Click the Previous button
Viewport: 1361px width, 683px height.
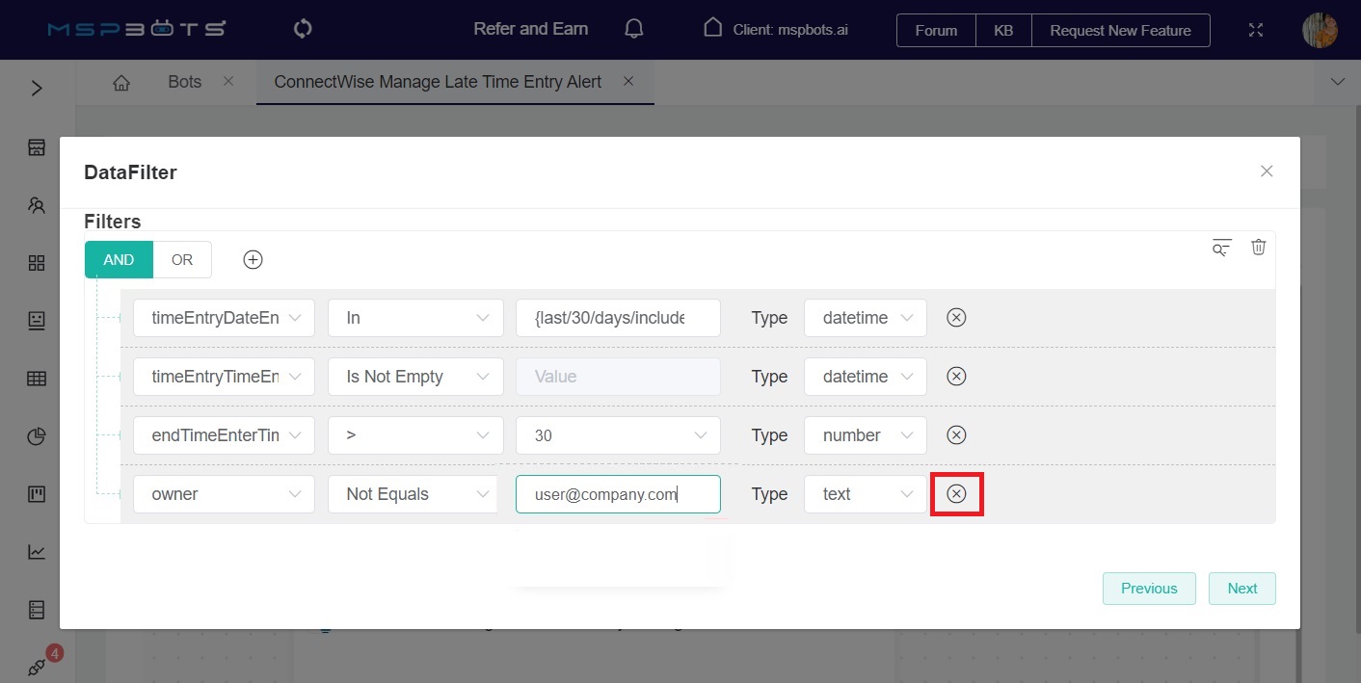pos(1148,589)
